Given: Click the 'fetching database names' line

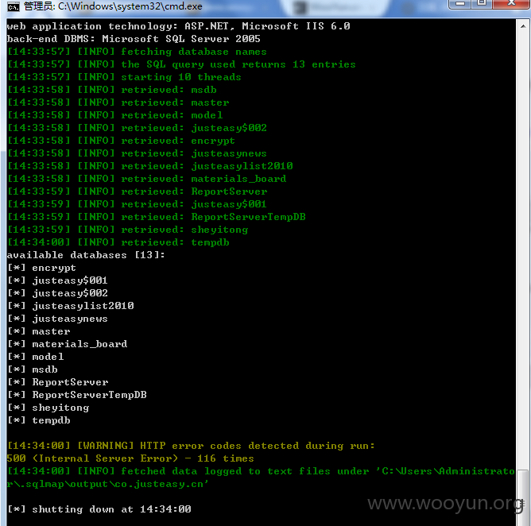Looking at the screenshot, I should (x=137, y=52).
